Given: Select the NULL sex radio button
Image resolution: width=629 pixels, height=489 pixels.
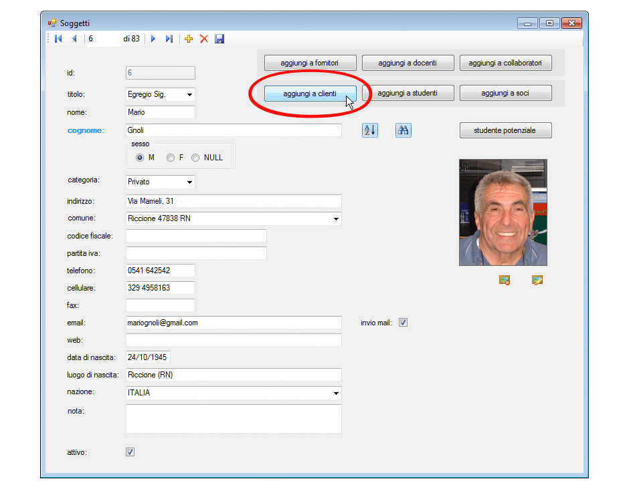Looking at the screenshot, I should (x=195, y=158).
